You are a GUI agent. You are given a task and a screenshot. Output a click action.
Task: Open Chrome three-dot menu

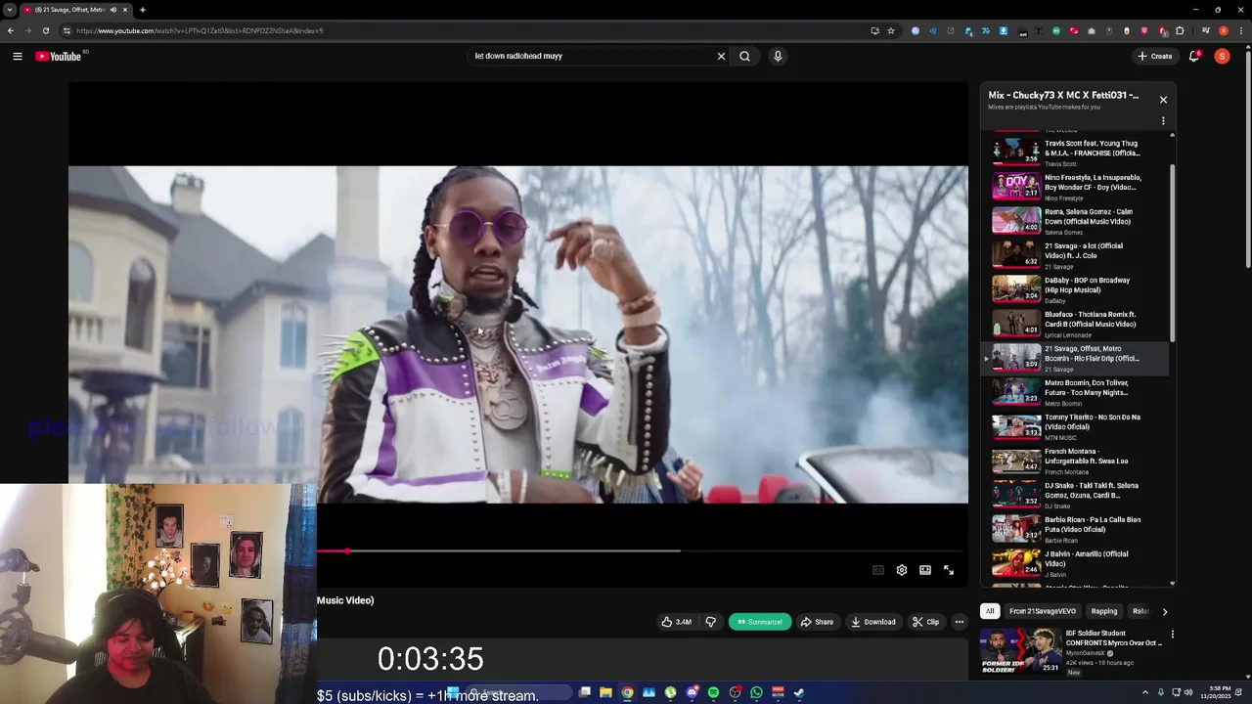point(1239,30)
